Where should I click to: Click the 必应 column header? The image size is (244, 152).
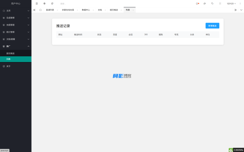coord(131,34)
